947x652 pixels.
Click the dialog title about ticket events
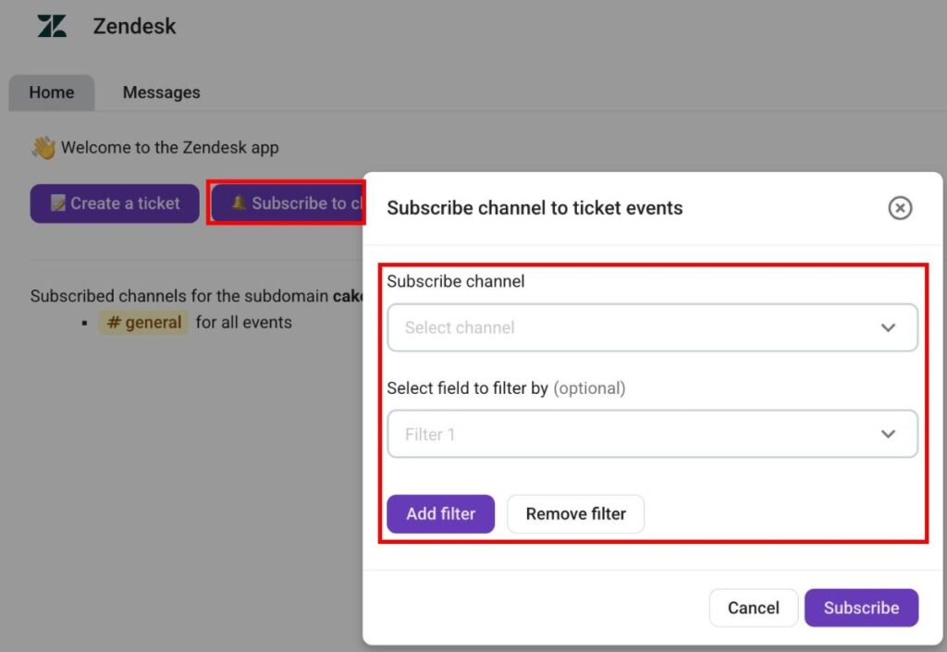(x=535, y=208)
